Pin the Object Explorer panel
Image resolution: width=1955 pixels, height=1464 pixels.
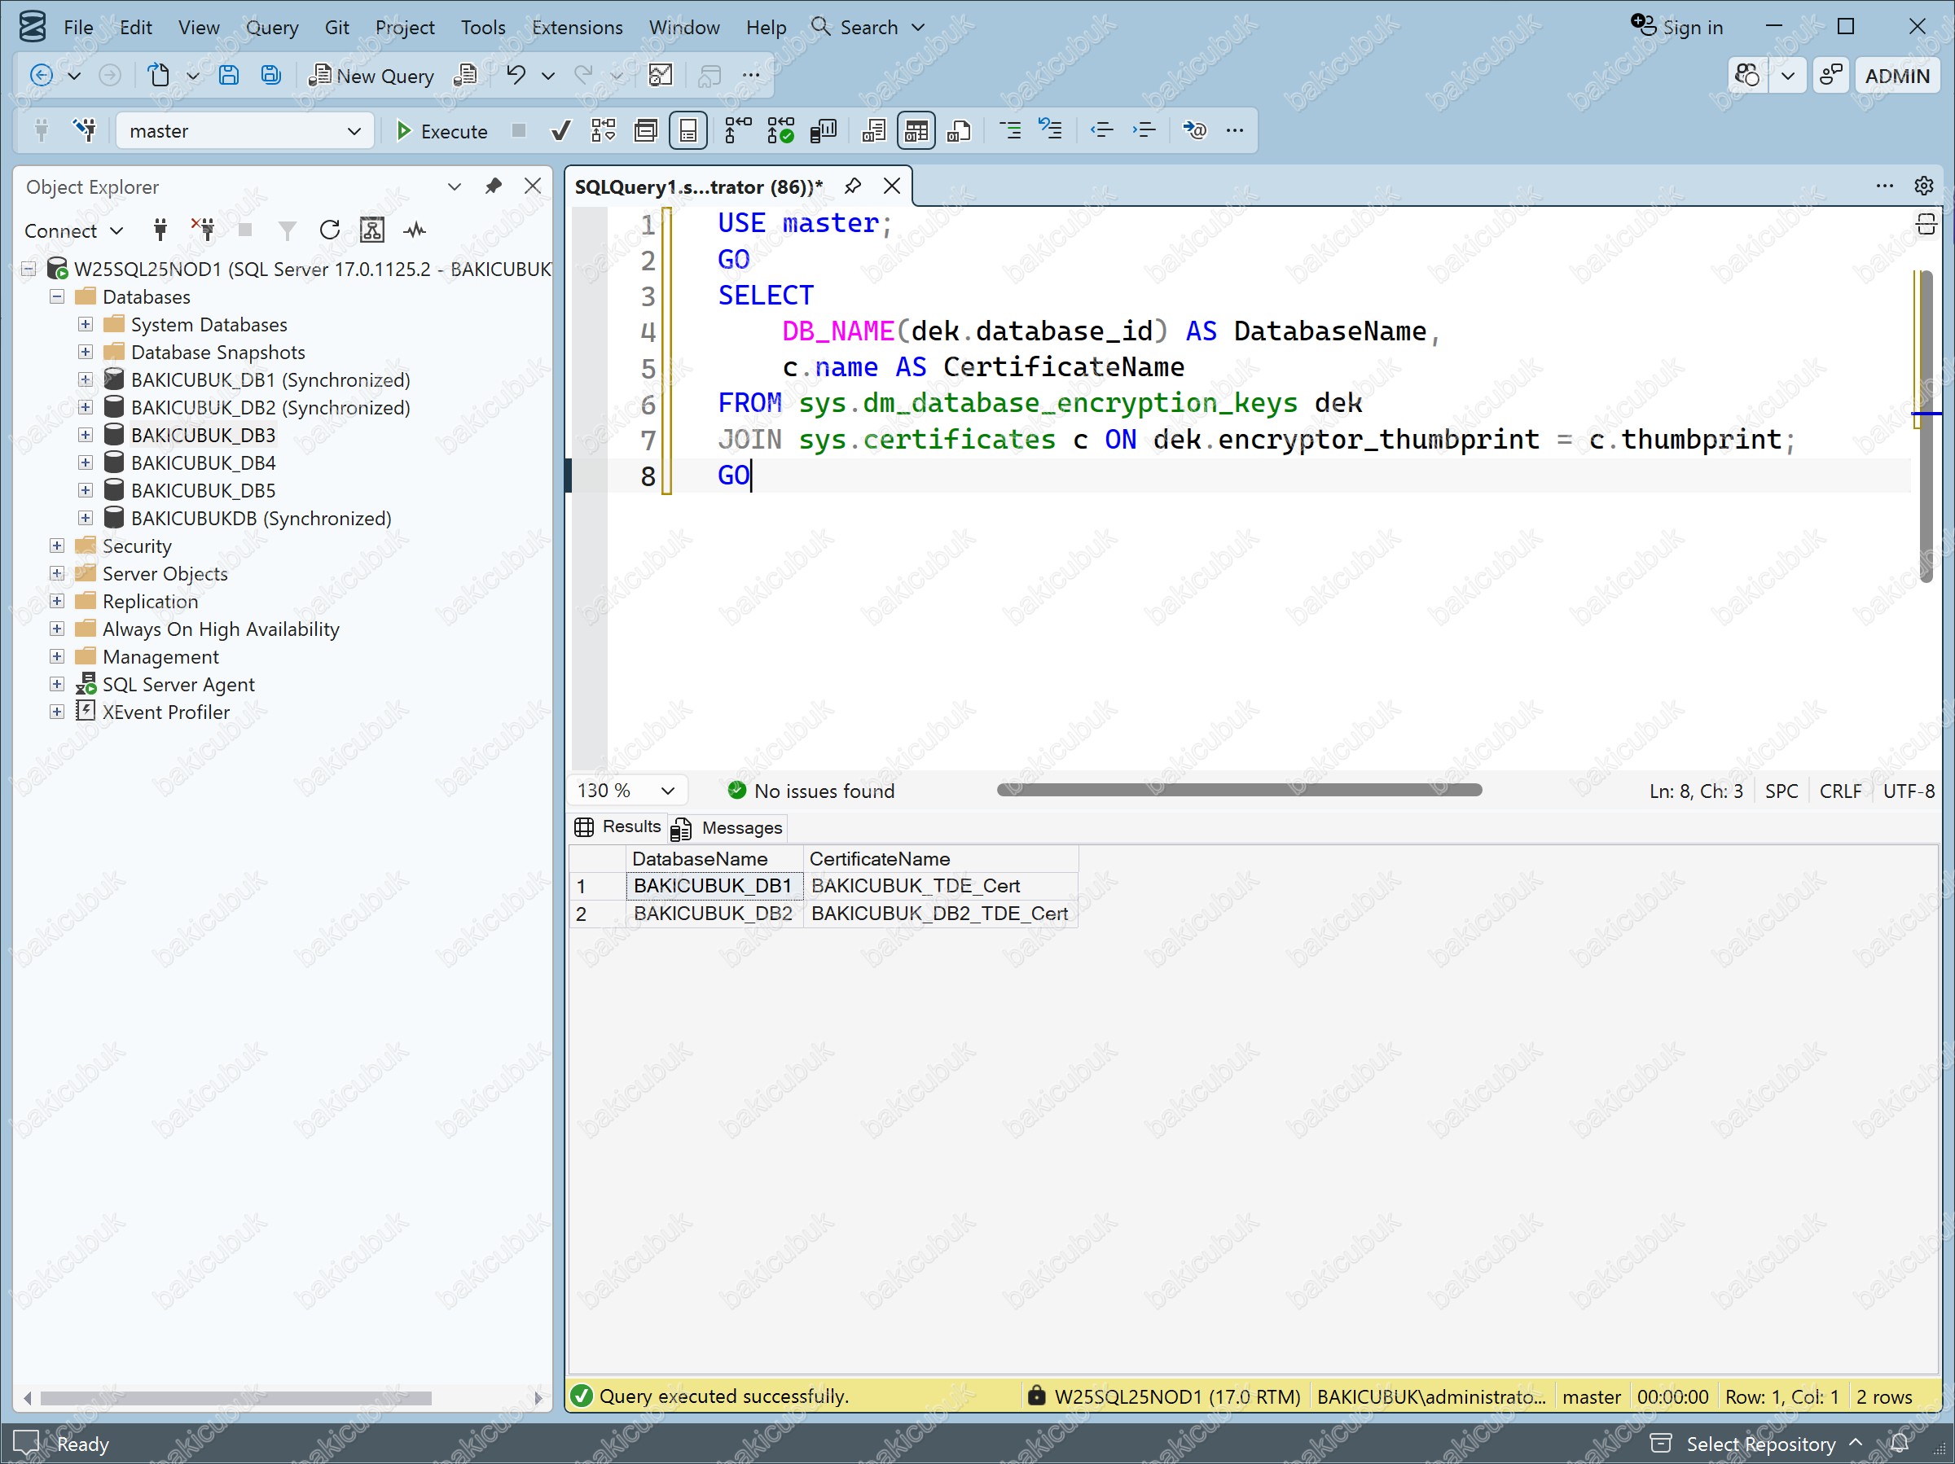pos(493,186)
